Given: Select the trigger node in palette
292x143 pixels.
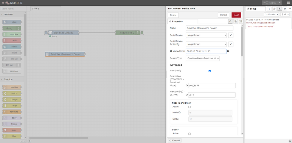Looking at the screenshot, I should [x=12, y=124].
